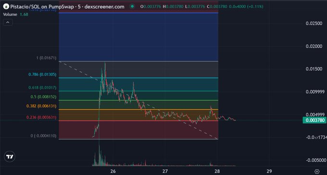Click the close price value C0.003780
The image size is (327, 175).
pos(217,7)
